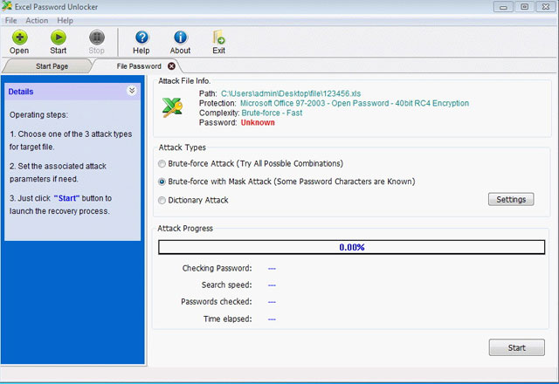Click the attack progress bar at 0.00%
Viewport: 559px width, 384px height.
[x=351, y=247]
